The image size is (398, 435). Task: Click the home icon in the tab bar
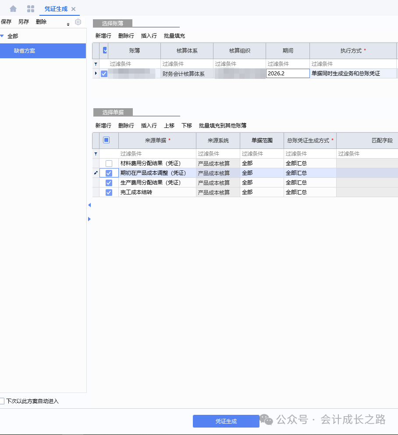point(13,9)
